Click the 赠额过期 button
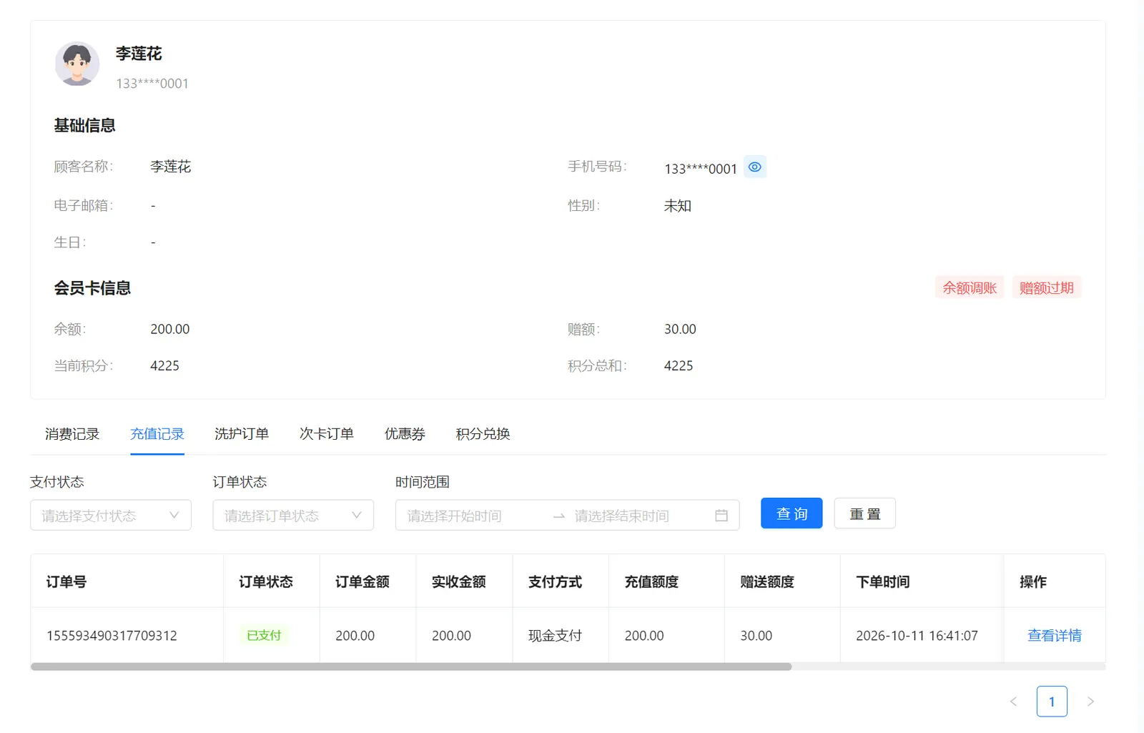This screenshot has width=1144, height=733. [x=1047, y=287]
